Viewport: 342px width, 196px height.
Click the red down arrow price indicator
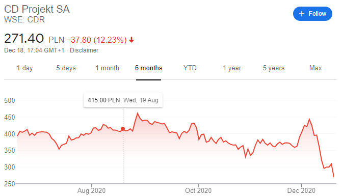click(x=131, y=40)
